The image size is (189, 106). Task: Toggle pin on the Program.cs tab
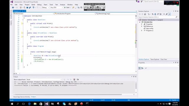(x=23, y=11)
